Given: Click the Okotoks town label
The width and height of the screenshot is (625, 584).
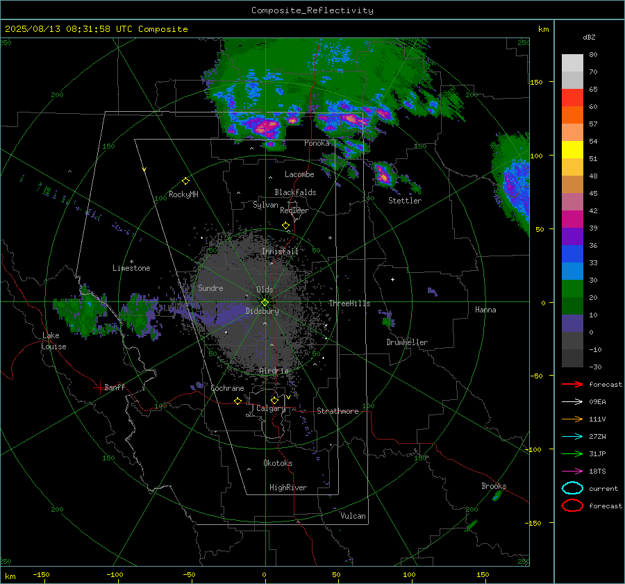Looking at the screenshot, I should point(278,463).
